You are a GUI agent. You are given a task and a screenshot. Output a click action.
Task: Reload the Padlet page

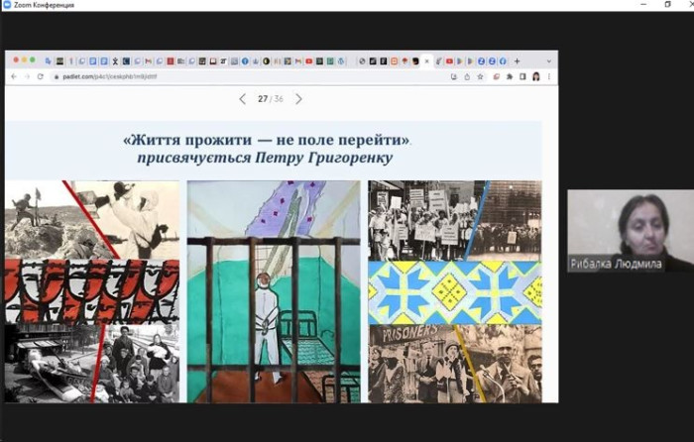click(41, 76)
